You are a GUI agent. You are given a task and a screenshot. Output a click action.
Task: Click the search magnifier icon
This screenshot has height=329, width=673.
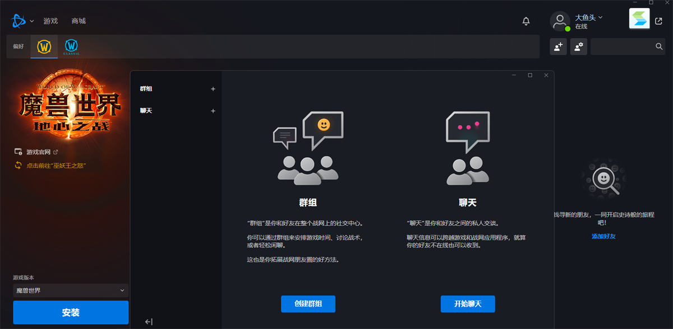click(659, 47)
